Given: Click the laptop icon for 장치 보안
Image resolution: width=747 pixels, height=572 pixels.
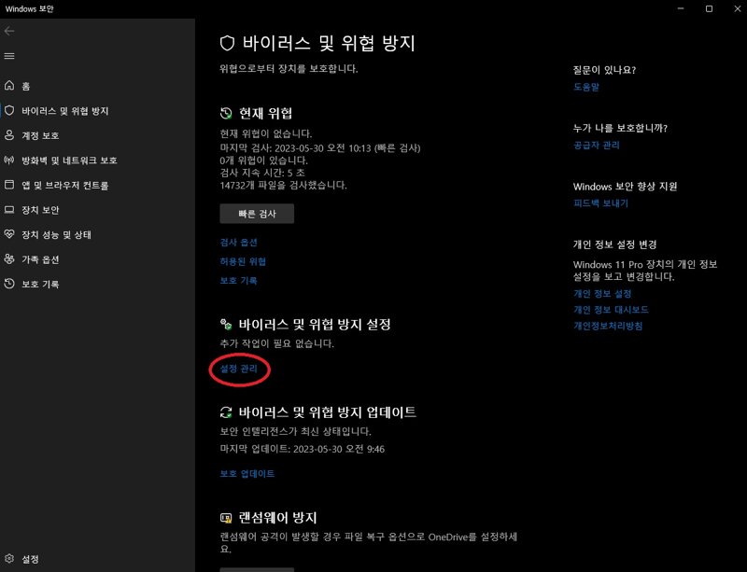Looking at the screenshot, I should click(9, 210).
